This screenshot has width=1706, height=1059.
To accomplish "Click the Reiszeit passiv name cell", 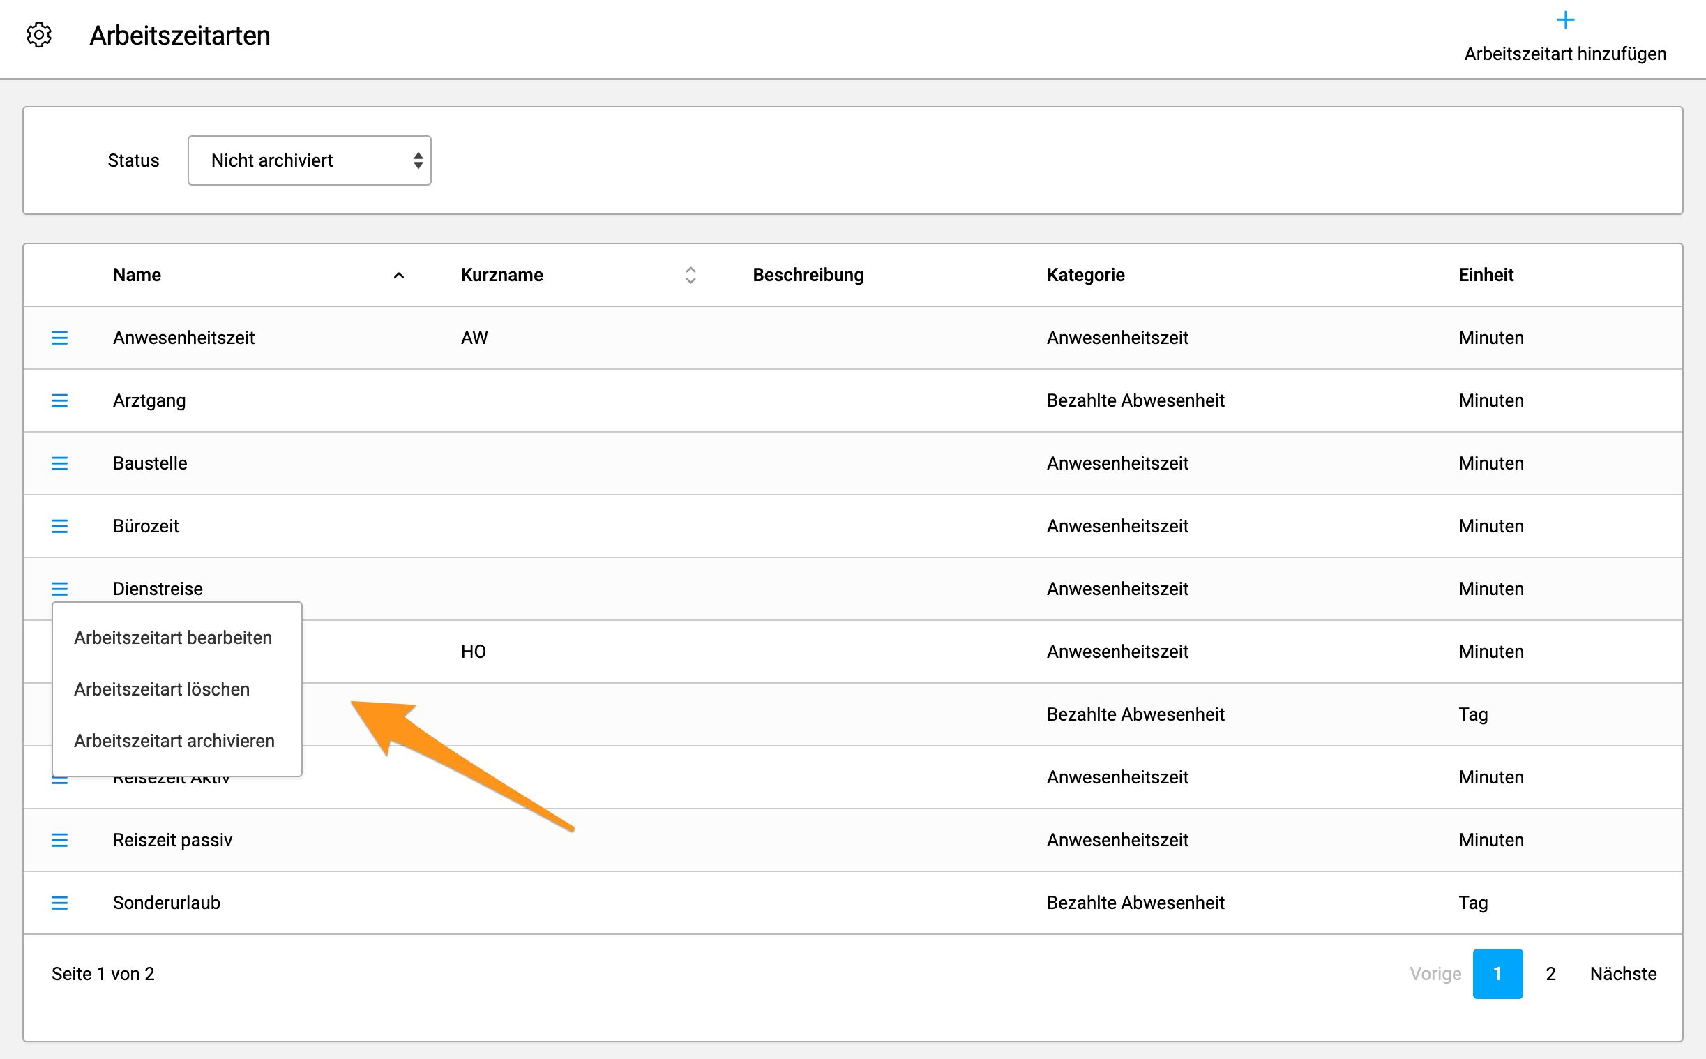I will (x=172, y=840).
